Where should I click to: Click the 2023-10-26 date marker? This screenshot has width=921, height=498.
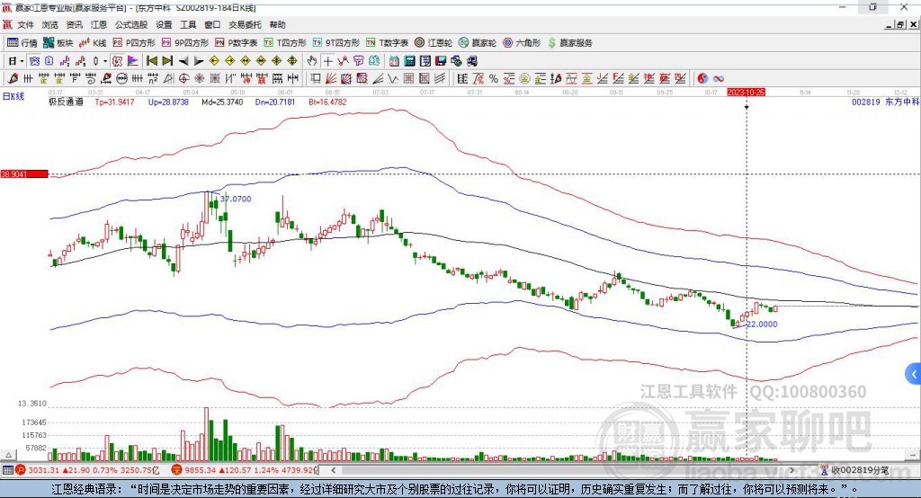point(746,93)
